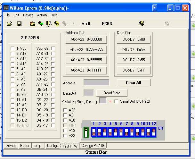This screenshot has height=162, width=195.
Task: Check the OE-24 pin checkbox
Action: tap(53, 90)
